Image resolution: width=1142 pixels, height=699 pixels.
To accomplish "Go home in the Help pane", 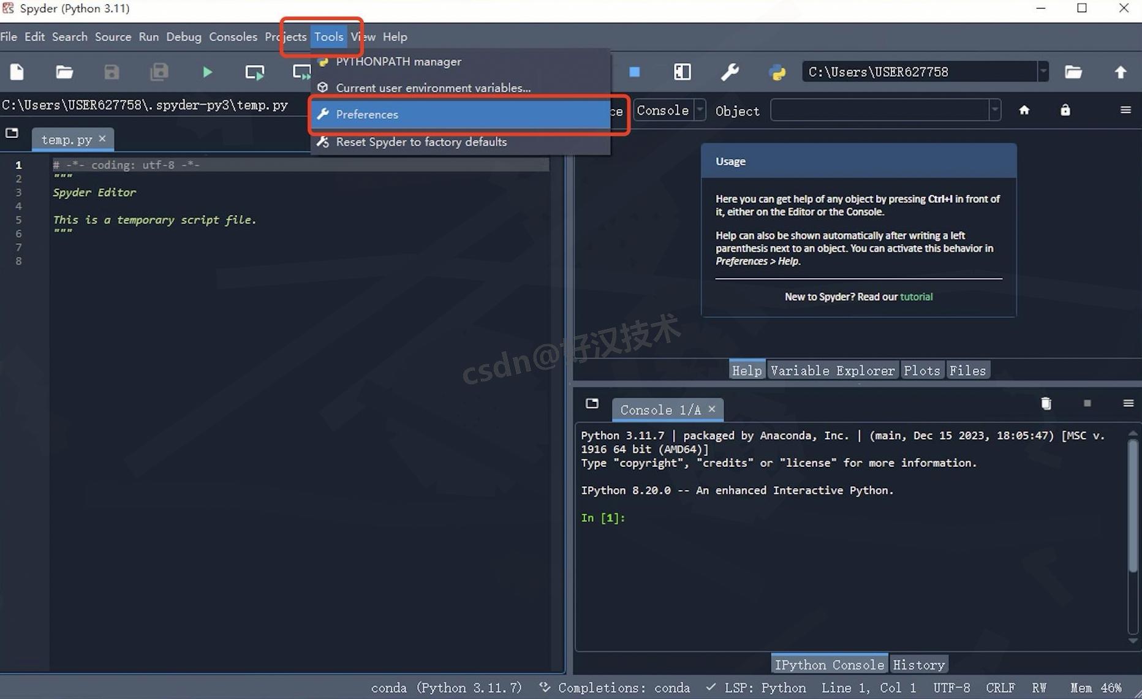I will [1024, 110].
